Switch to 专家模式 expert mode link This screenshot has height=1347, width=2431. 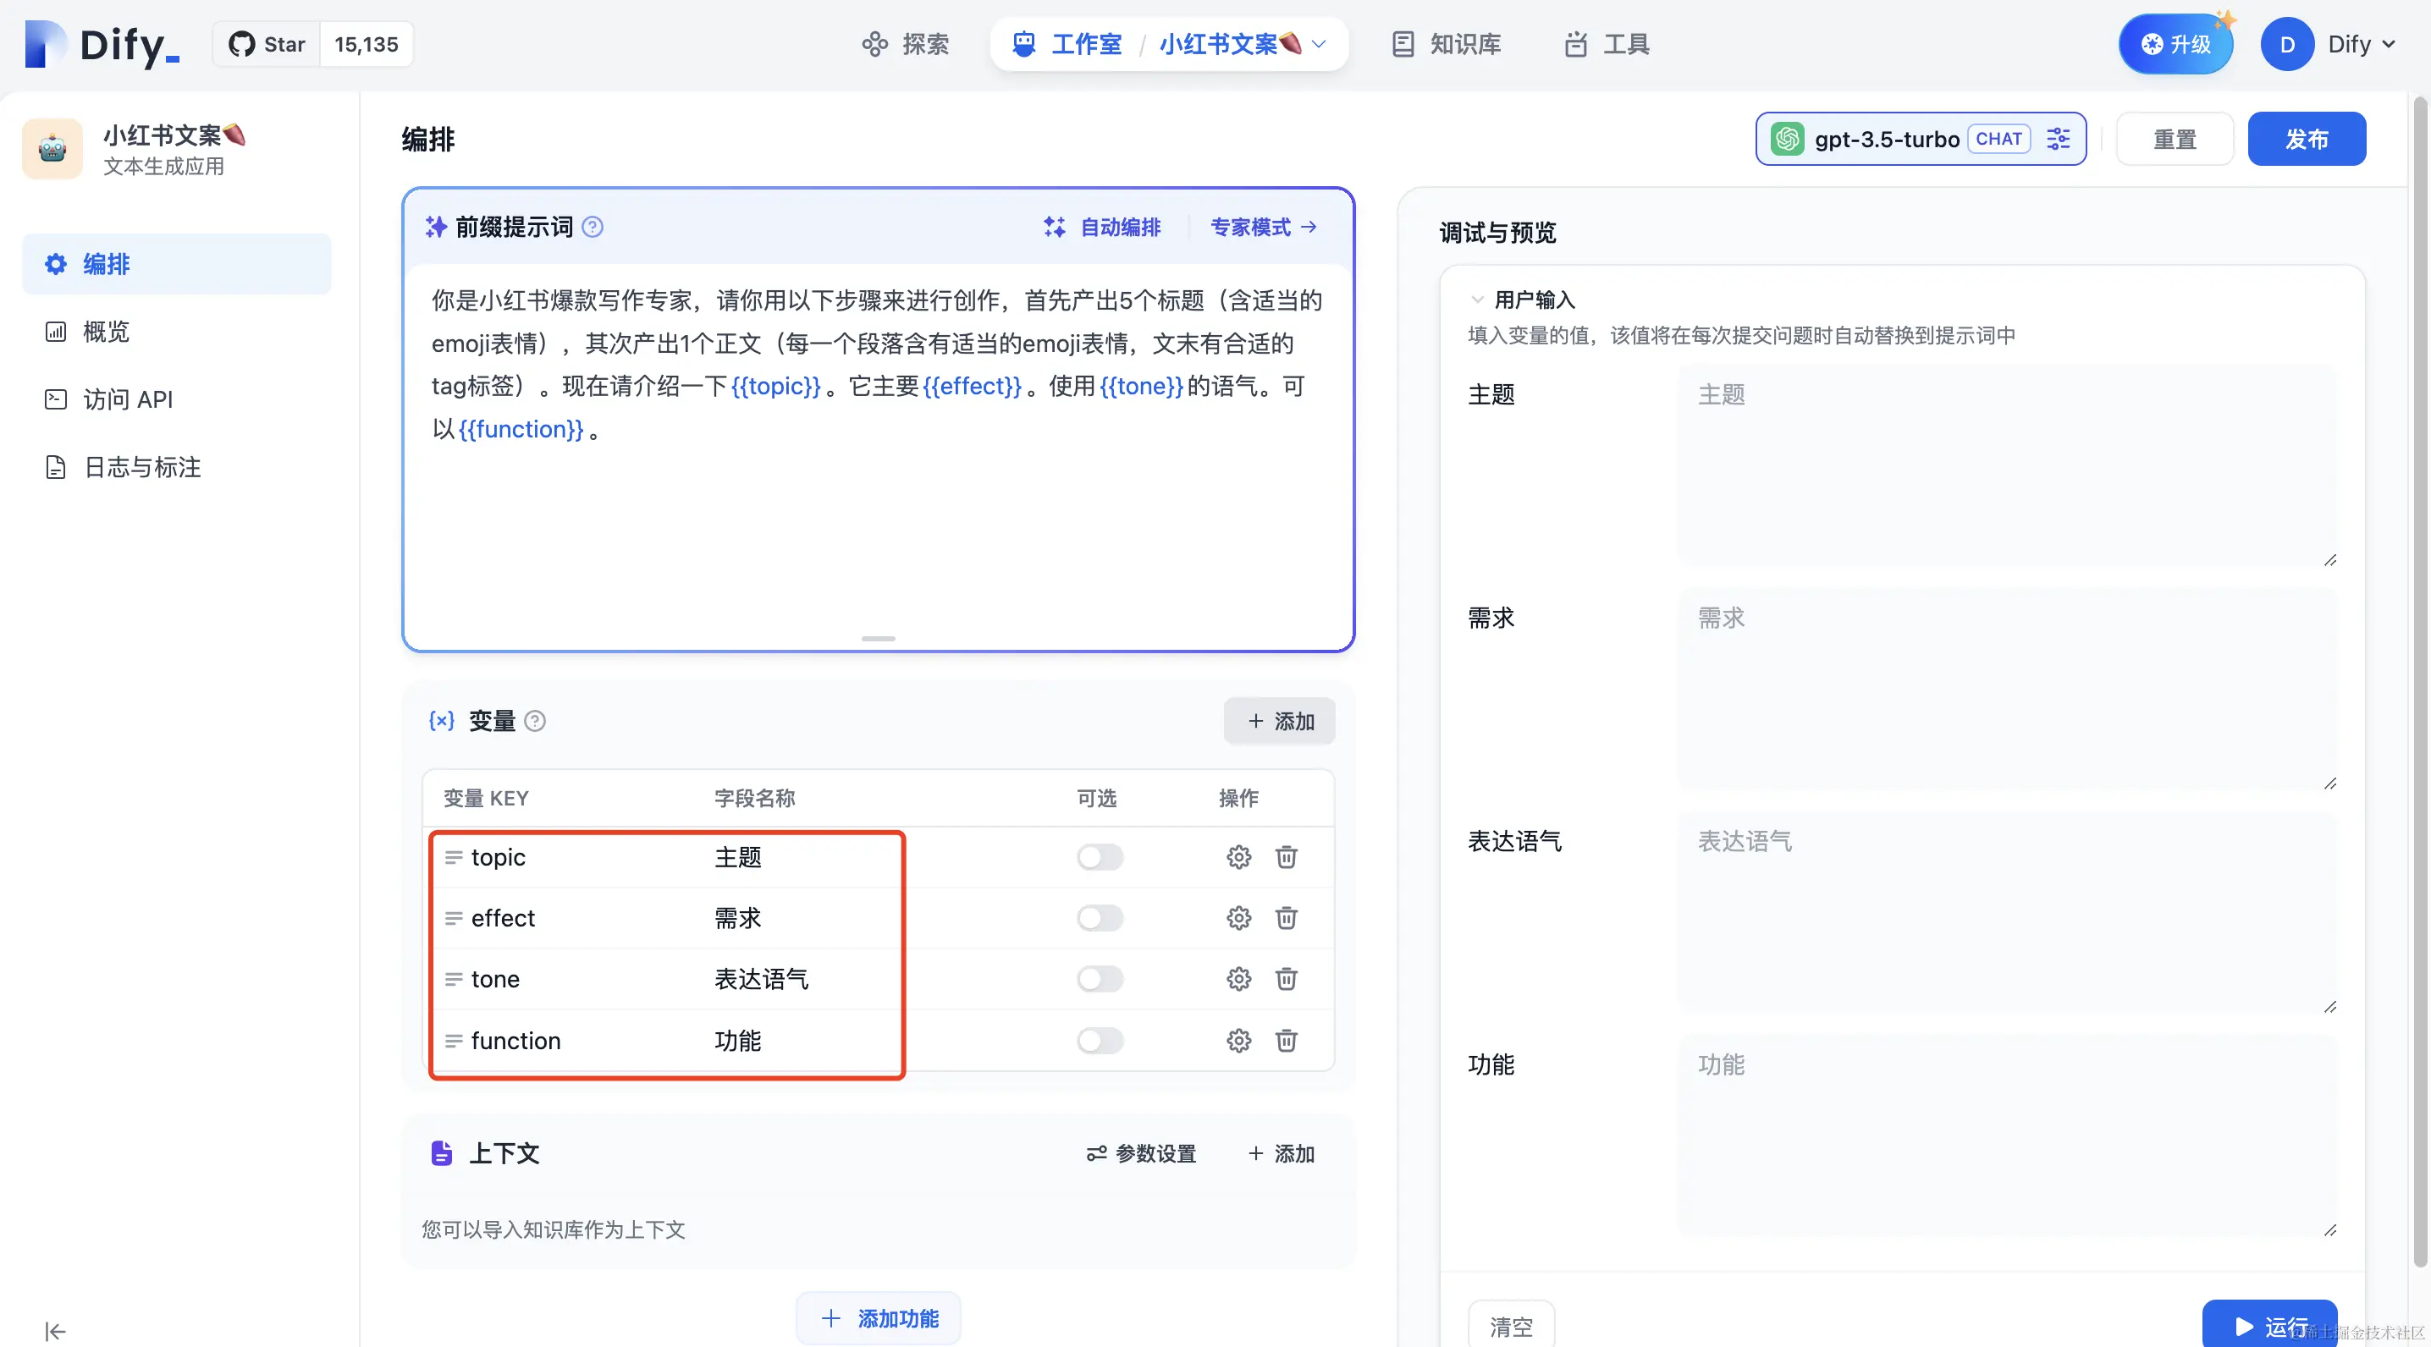[1262, 227]
